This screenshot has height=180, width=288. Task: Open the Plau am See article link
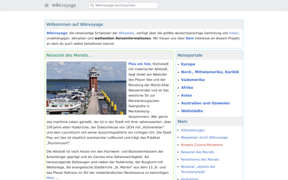139,64
